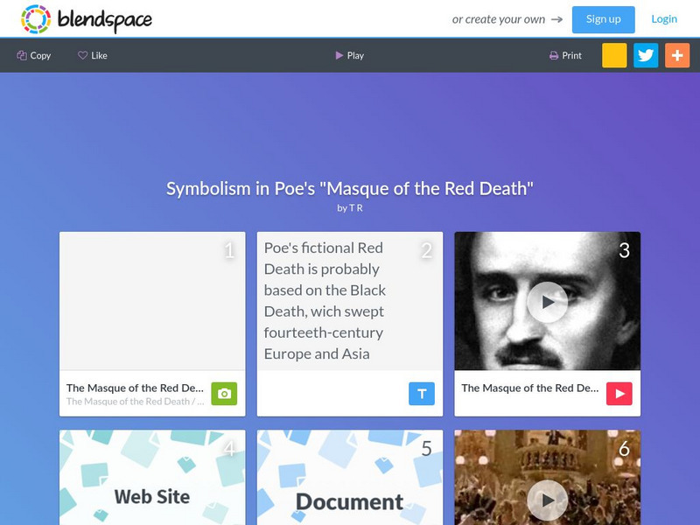Screen dimensions: 700x525
Task: Click blue T text icon on tile 2
Action: click(422, 394)
